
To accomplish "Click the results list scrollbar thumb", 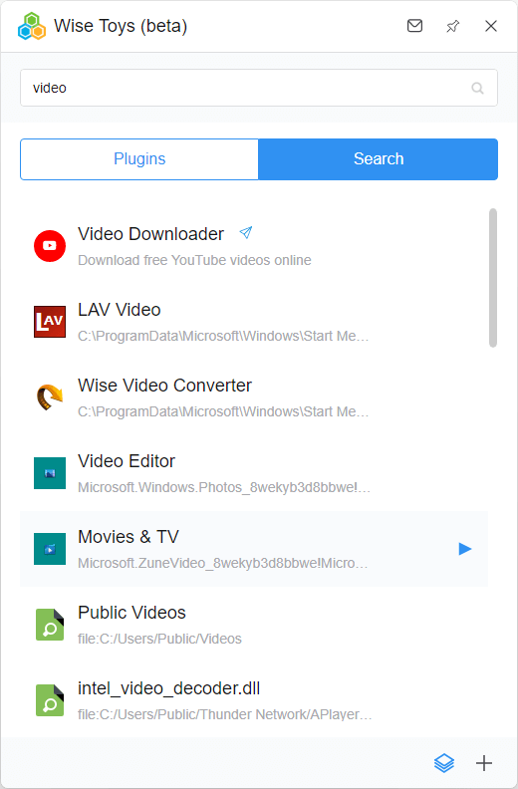I will pos(493,278).
